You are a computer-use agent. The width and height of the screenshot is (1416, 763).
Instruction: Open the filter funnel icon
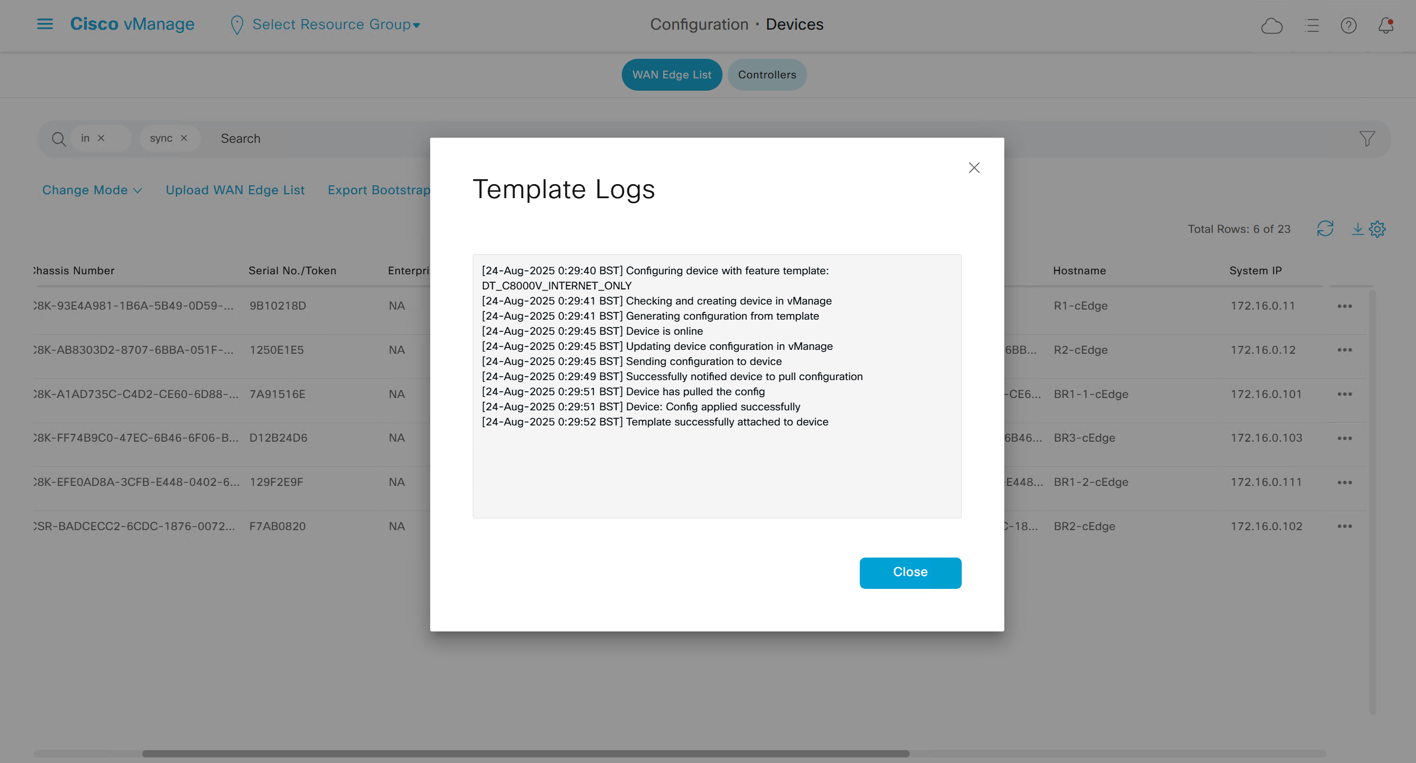(x=1367, y=138)
